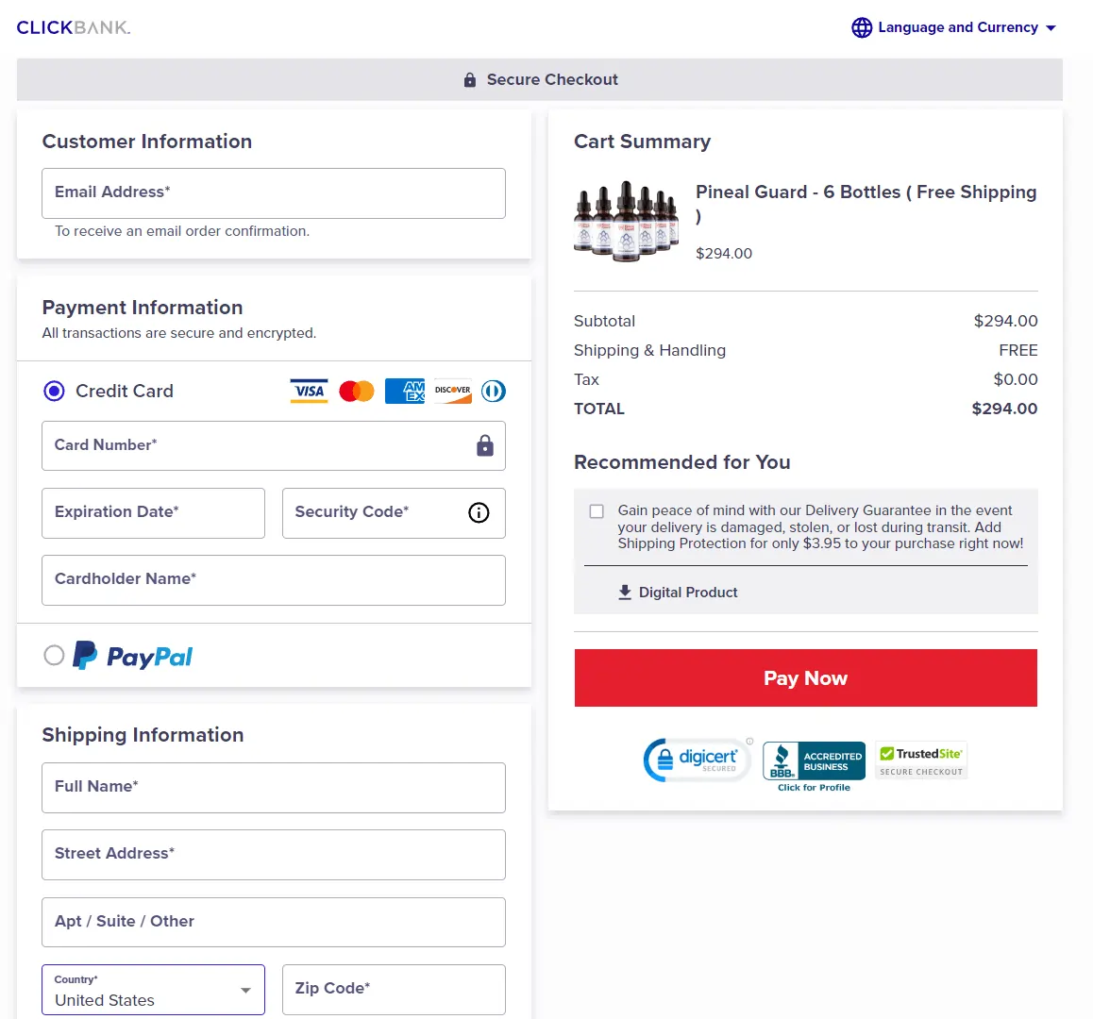Click the TrustedSite secure checkout badge
This screenshot has width=1093, height=1019.
tap(921, 760)
